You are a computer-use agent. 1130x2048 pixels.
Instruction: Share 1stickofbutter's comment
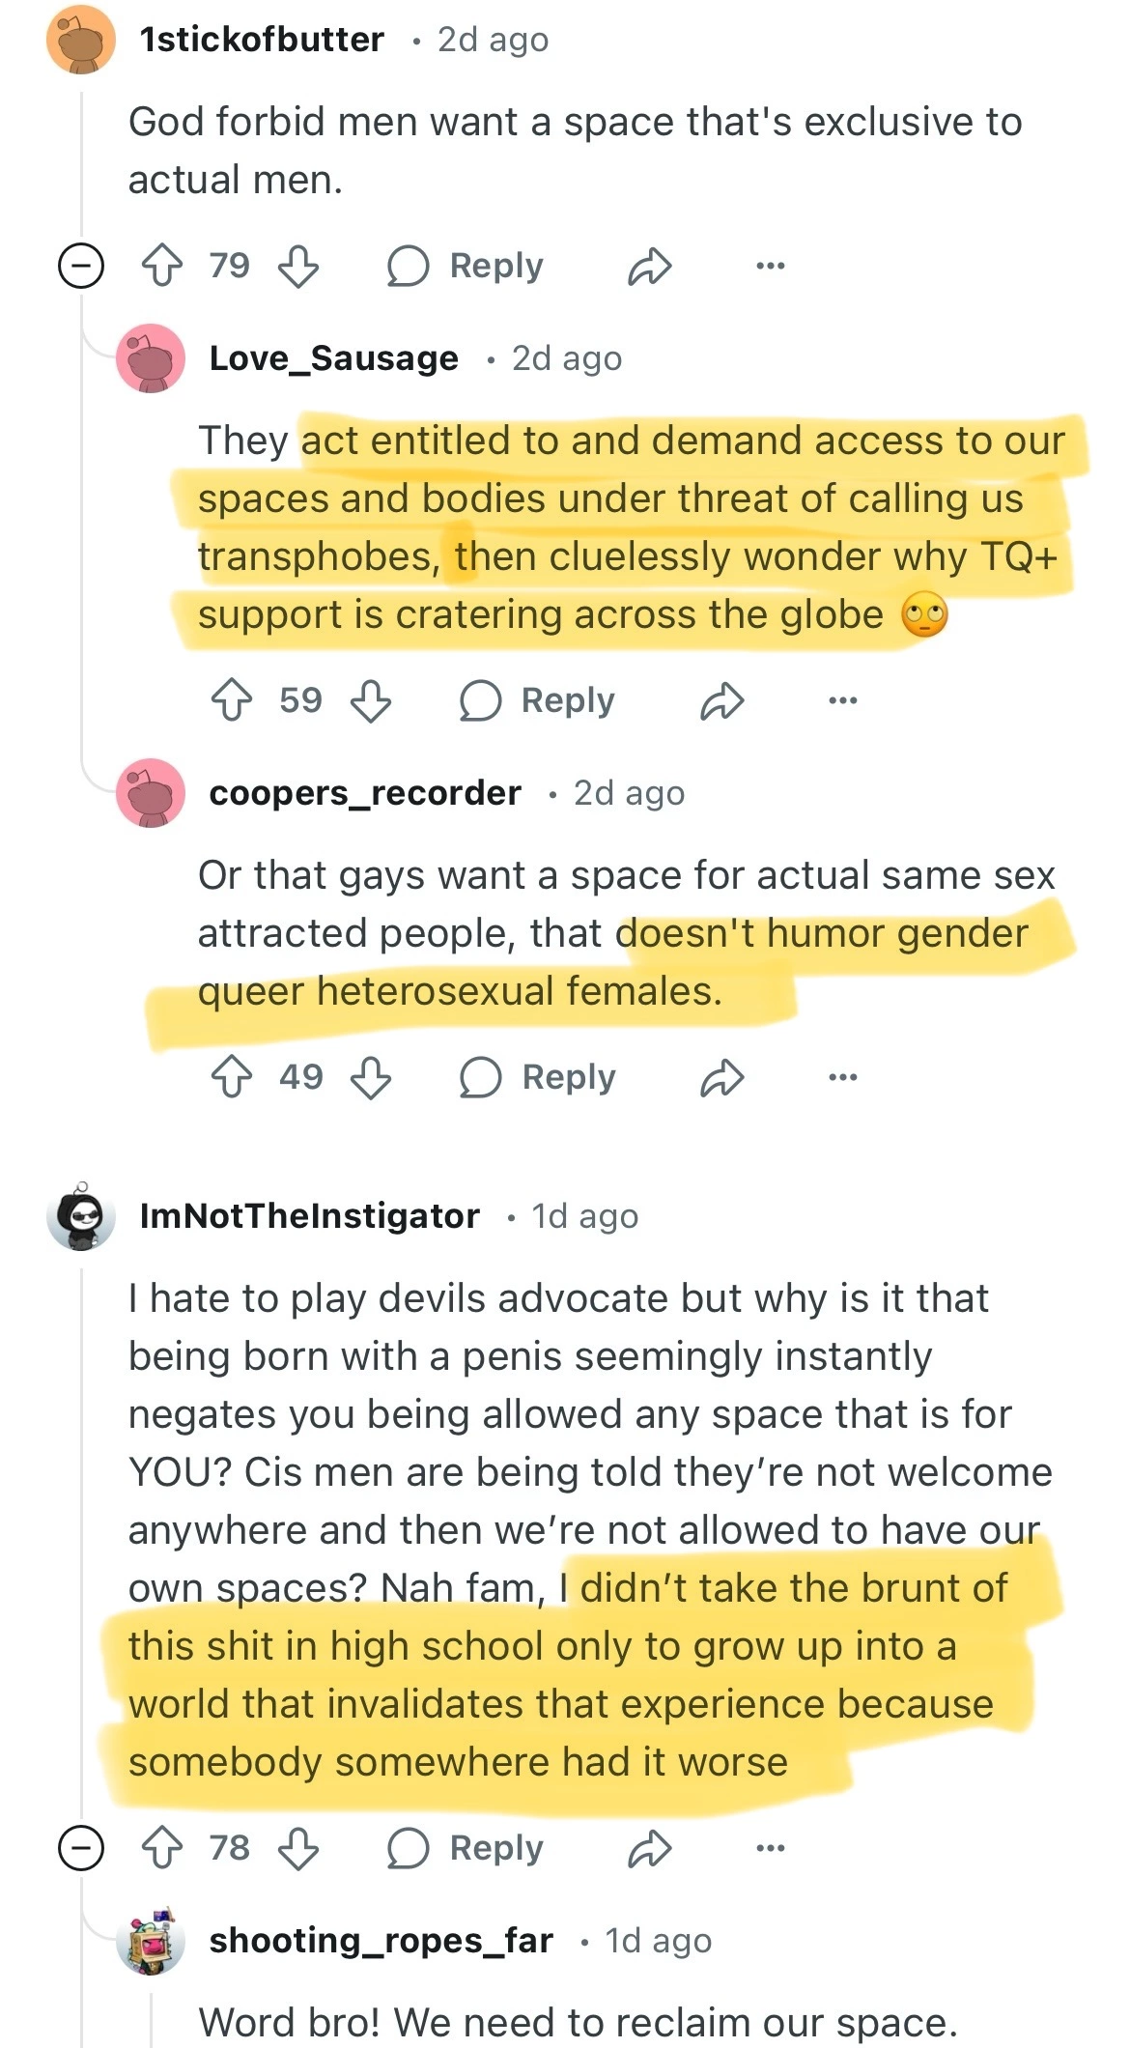tap(649, 266)
